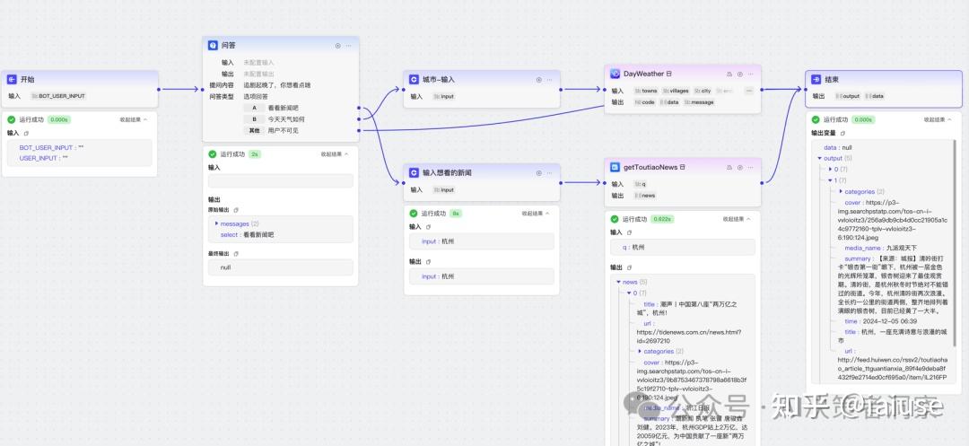Click the news output tag on getToutiaoNews node
This screenshot has width=969, height=446.
pyautogui.click(x=645, y=196)
